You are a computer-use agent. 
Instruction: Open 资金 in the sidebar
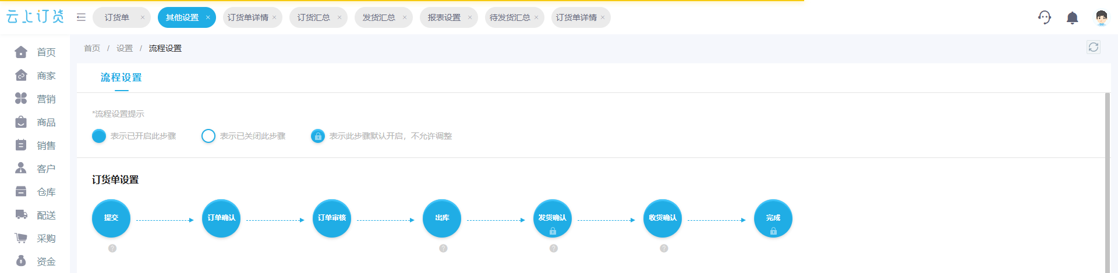[x=35, y=261]
